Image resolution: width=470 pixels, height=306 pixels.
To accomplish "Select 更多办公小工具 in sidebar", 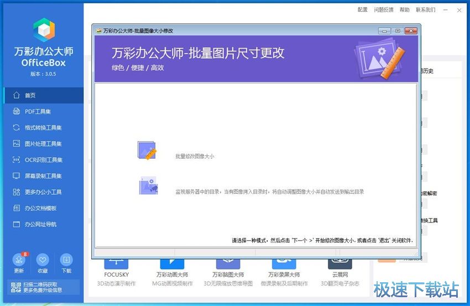I will [x=44, y=192].
